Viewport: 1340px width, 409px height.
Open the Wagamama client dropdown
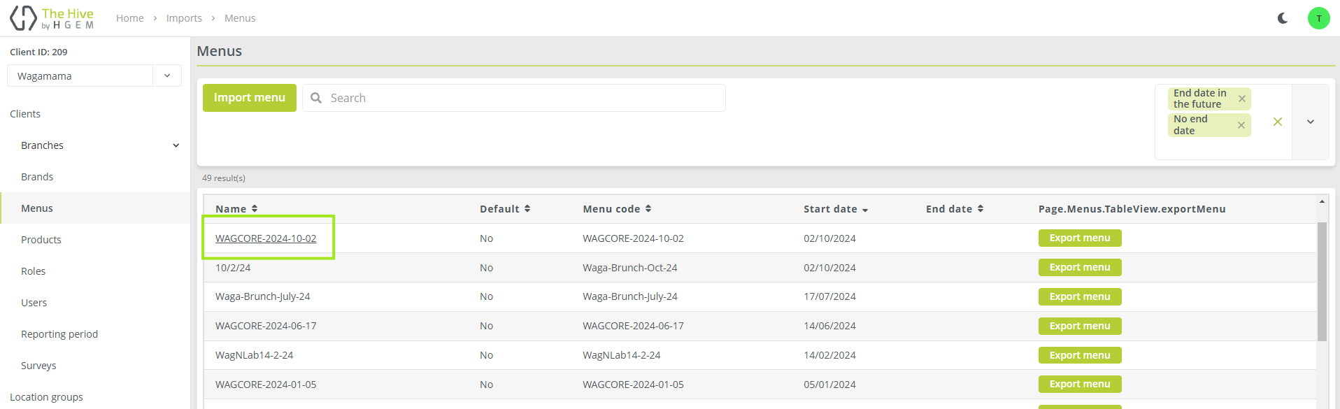coord(166,76)
